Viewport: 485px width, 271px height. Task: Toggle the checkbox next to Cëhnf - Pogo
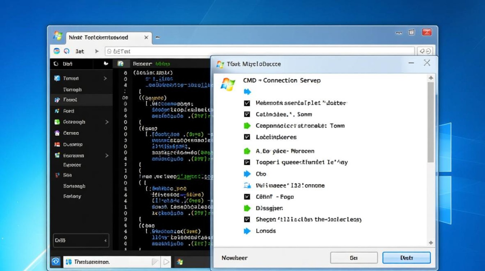click(247, 197)
